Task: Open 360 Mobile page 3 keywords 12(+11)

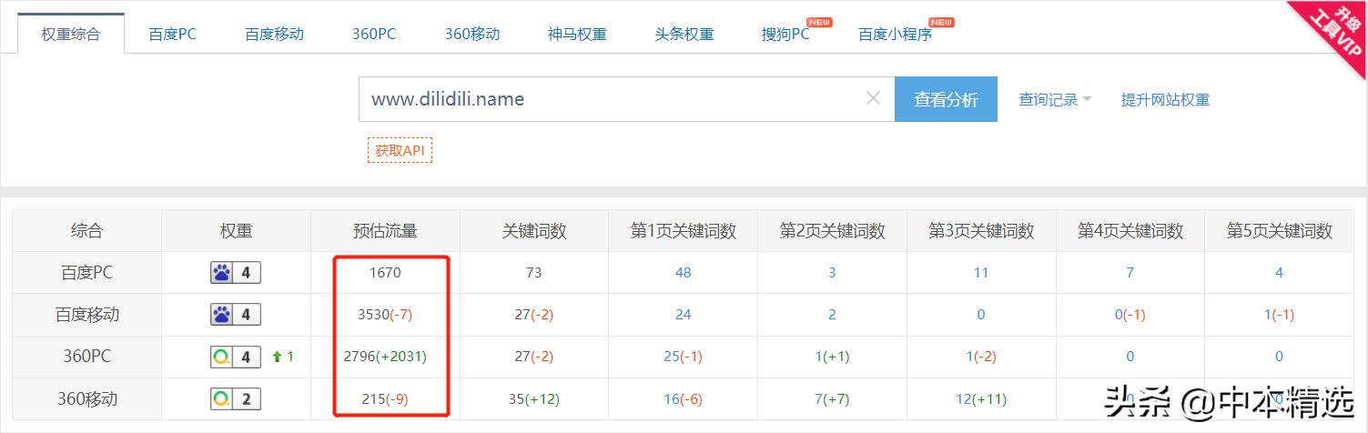Action: coord(980,399)
